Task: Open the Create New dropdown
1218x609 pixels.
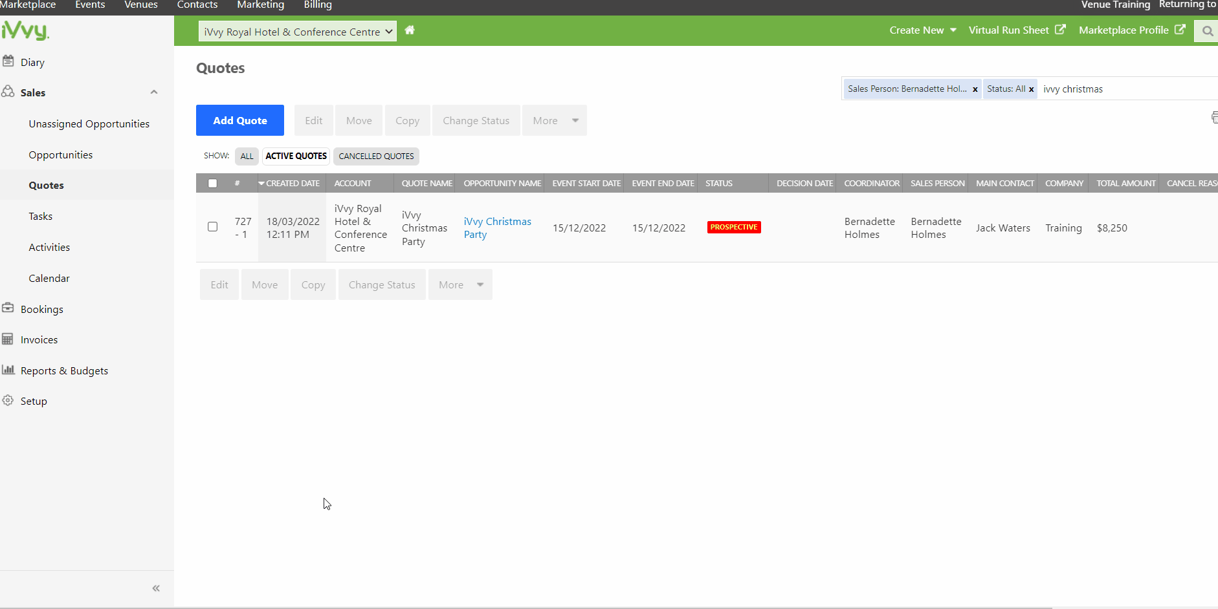Action: [923, 30]
